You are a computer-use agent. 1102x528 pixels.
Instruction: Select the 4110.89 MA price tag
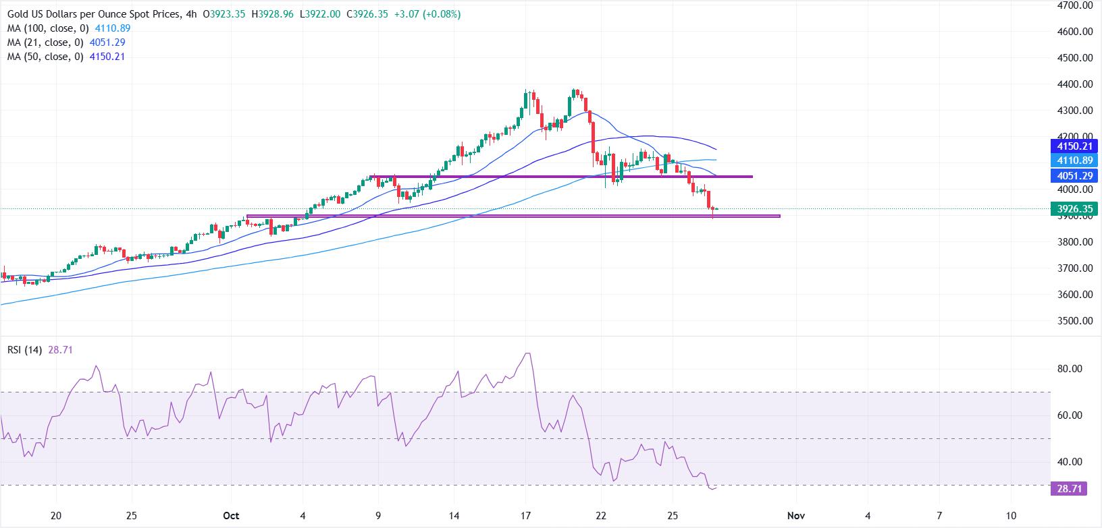pos(1074,160)
